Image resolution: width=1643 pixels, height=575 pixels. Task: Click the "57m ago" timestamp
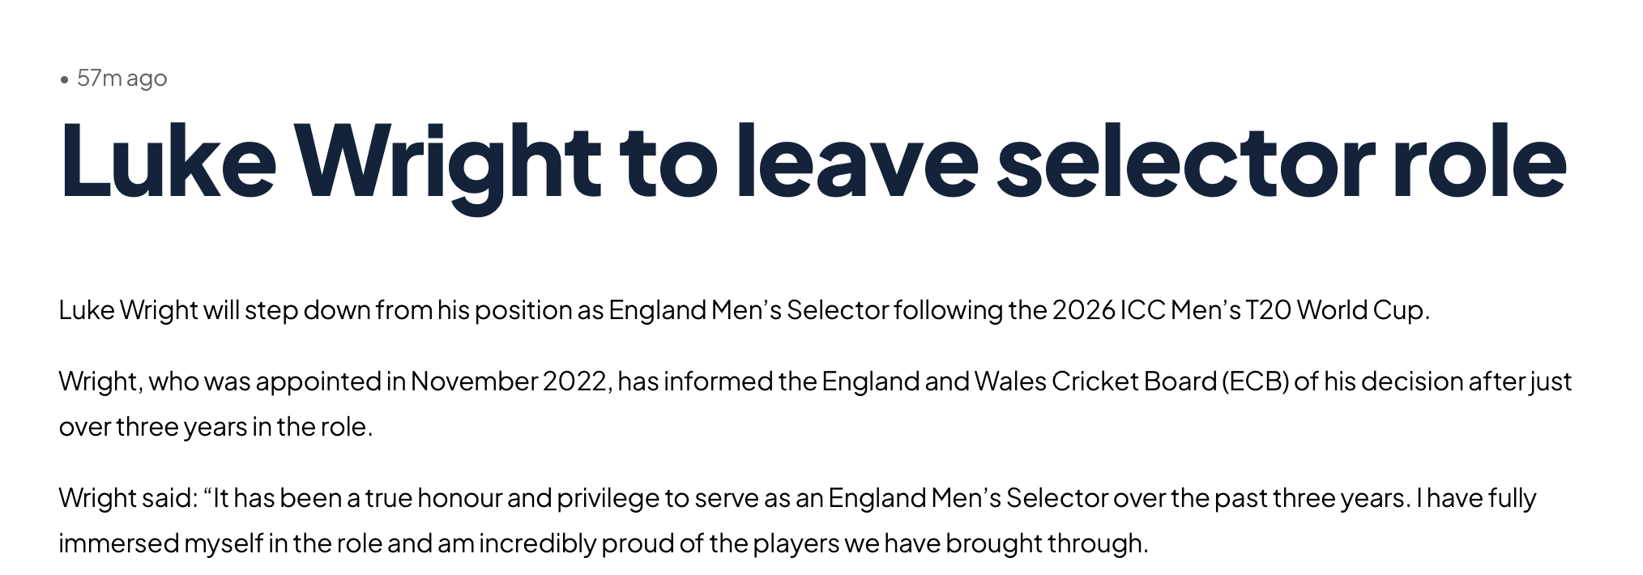(x=122, y=79)
